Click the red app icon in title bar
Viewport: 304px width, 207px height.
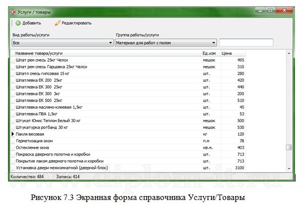13,12
